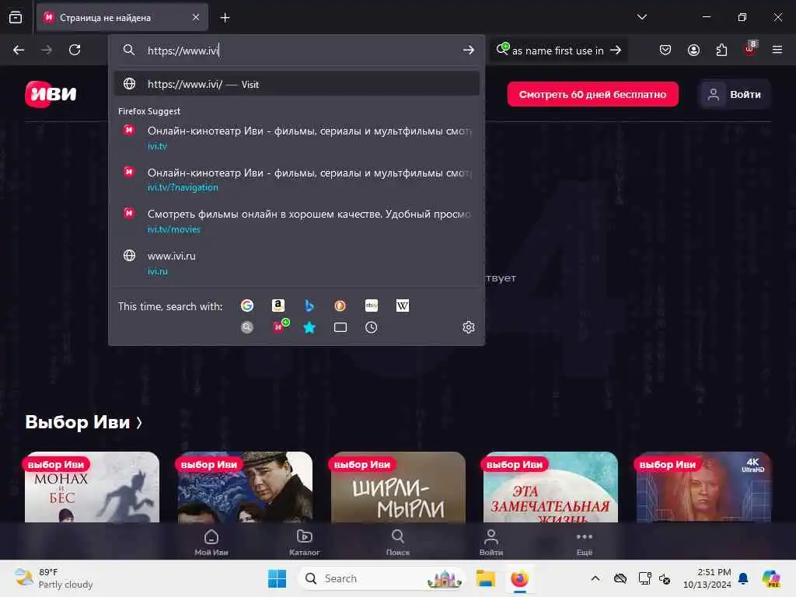796x597 pixels.
Task: Open the Firefox View icon
Action: pos(16,17)
